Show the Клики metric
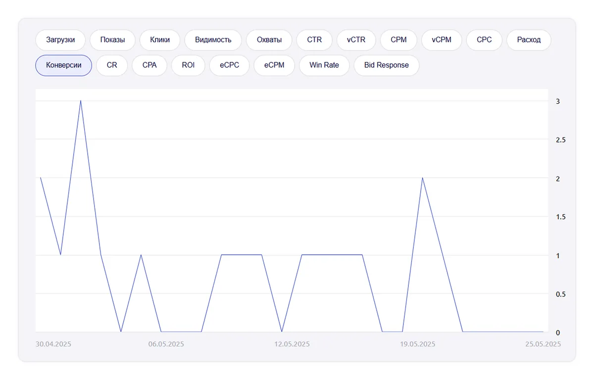The height and width of the screenshot is (380, 594). [x=160, y=40]
